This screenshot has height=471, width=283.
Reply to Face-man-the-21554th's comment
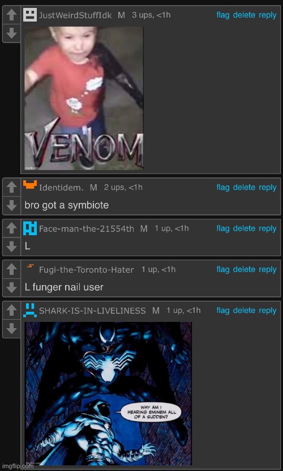point(267,228)
